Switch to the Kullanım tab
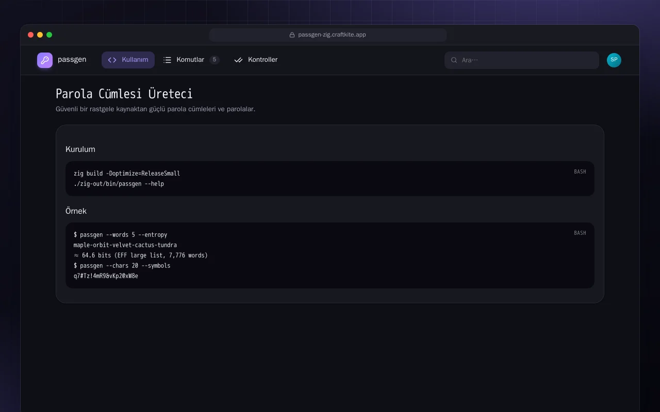Image resolution: width=660 pixels, height=412 pixels. [x=128, y=60]
